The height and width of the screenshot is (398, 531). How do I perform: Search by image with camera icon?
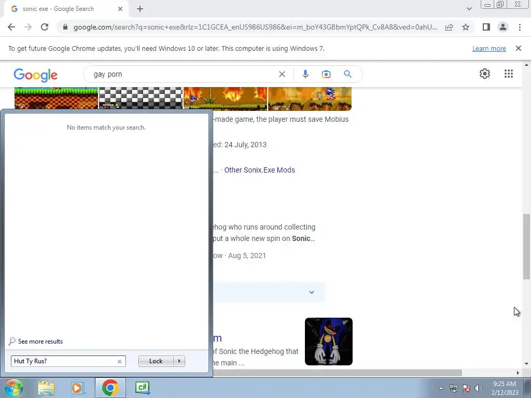[x=326, y=74]
